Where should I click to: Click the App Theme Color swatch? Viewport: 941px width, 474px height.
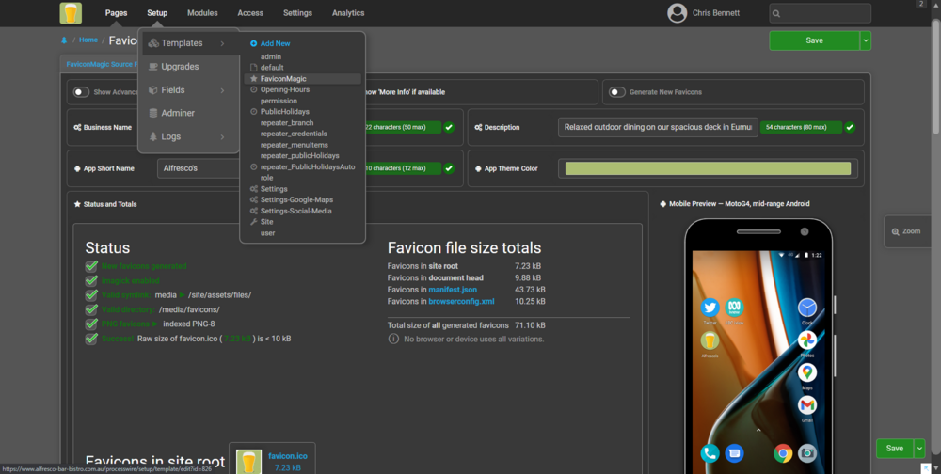708,168
